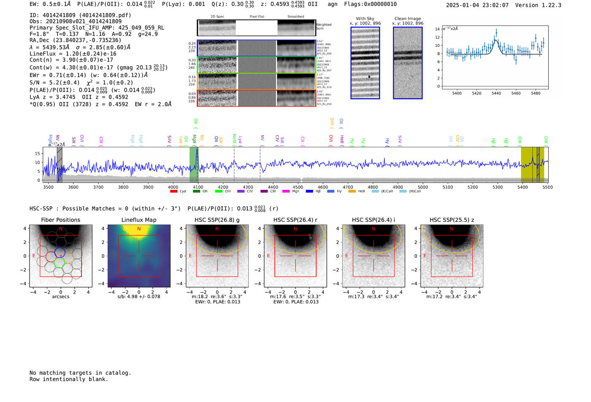Screen dimensions: 591x402
Task: Click the (K)CaII legend swatch
Action: coord(375,191)
